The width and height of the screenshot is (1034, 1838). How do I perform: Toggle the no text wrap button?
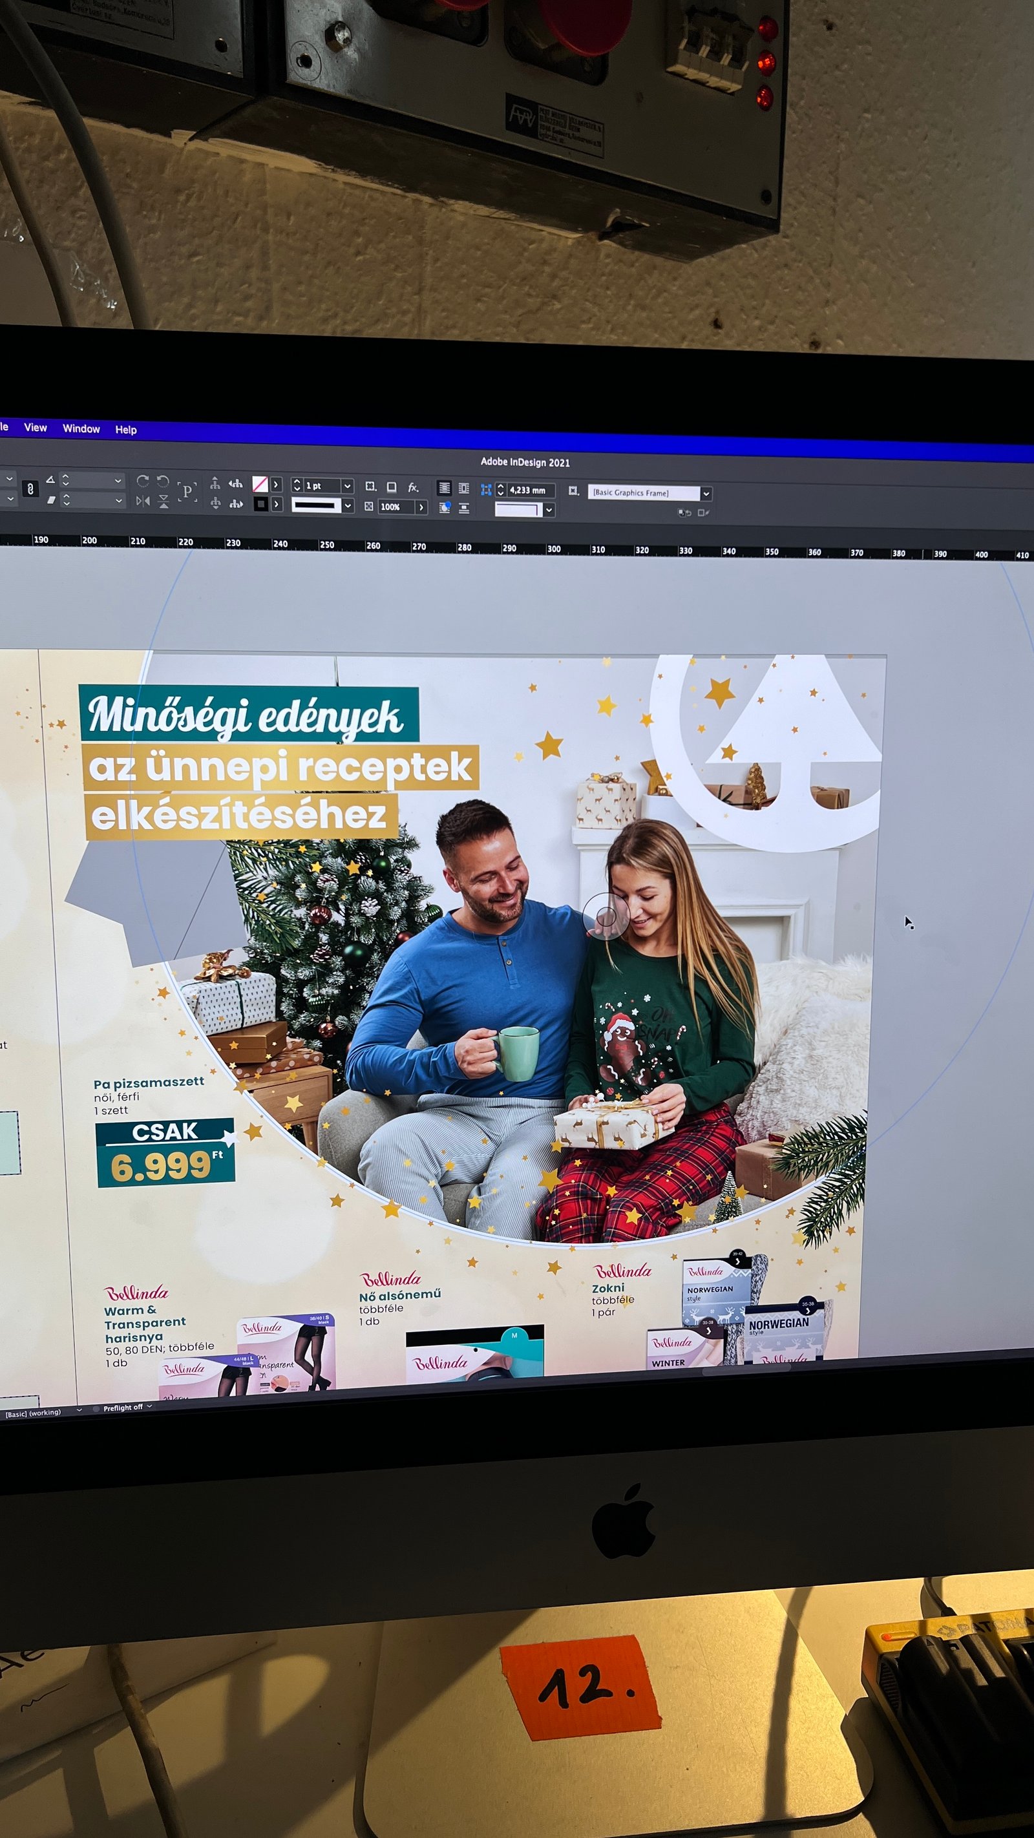[x=444, y=487]
